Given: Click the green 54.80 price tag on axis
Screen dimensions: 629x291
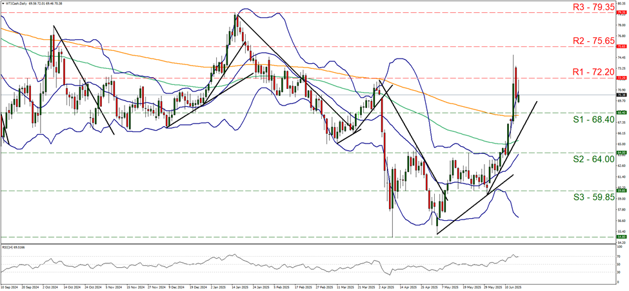Looking at the screenshot, I should 622,237.
